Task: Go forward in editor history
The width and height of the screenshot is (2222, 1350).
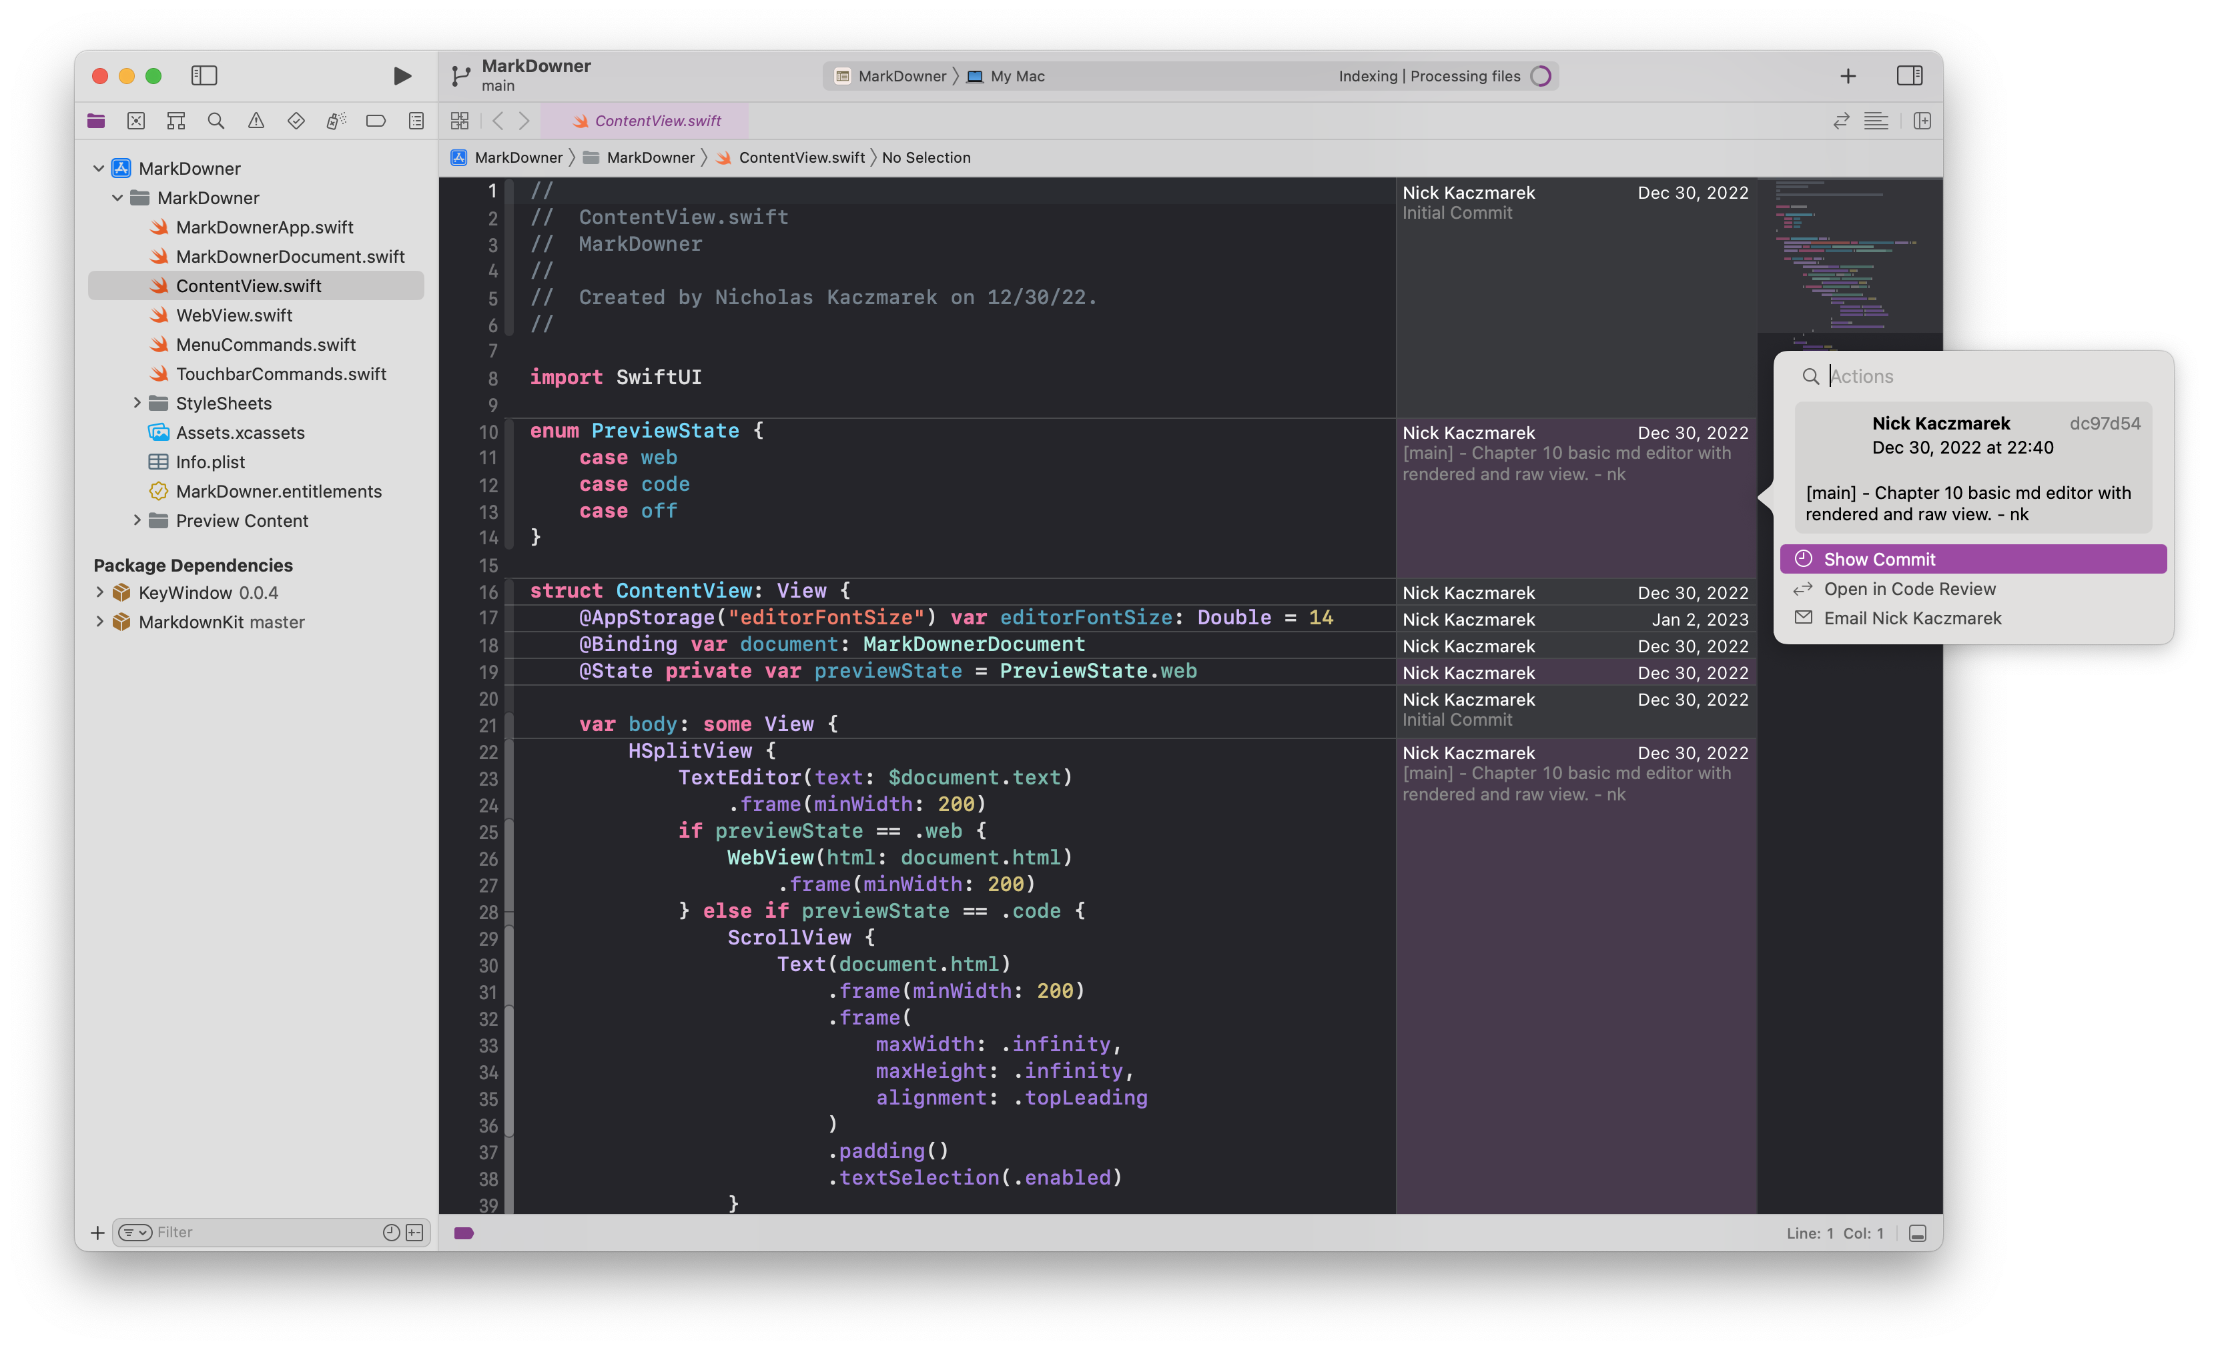Action: point(524,121)
